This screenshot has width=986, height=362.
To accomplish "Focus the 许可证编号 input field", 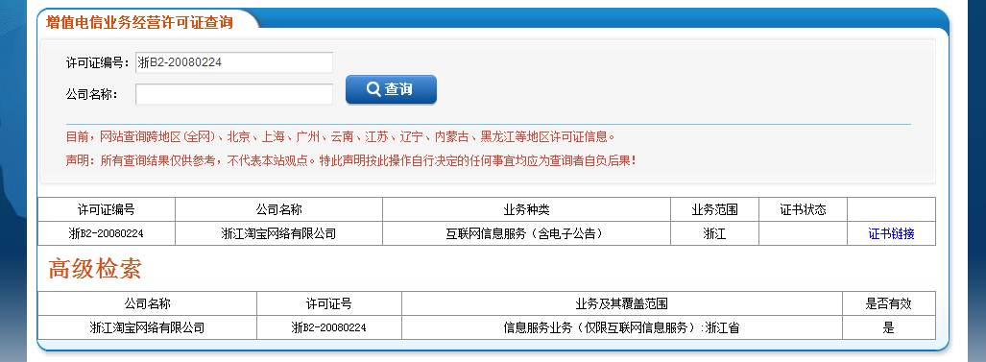I will coord(234,62).
